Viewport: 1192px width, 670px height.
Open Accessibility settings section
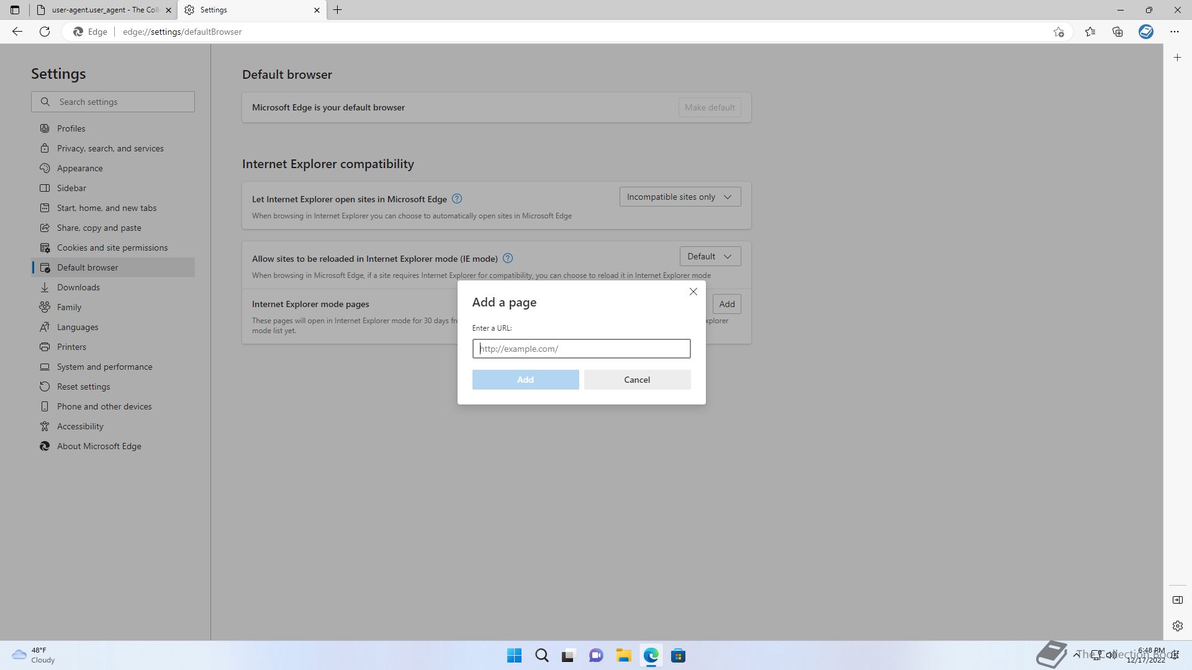click(113, 426)
